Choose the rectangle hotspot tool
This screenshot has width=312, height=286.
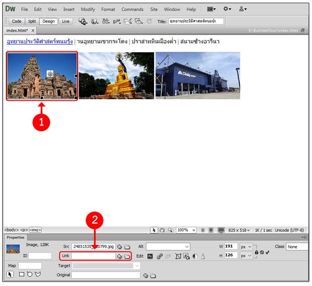(22, 274)
